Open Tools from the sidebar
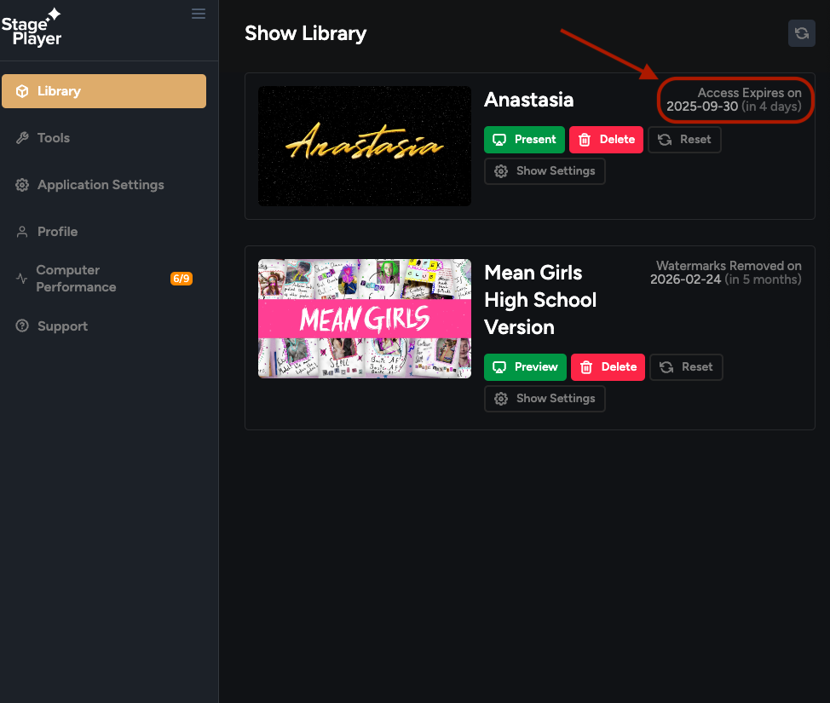The image size is (830, 703). coord(104,138)
